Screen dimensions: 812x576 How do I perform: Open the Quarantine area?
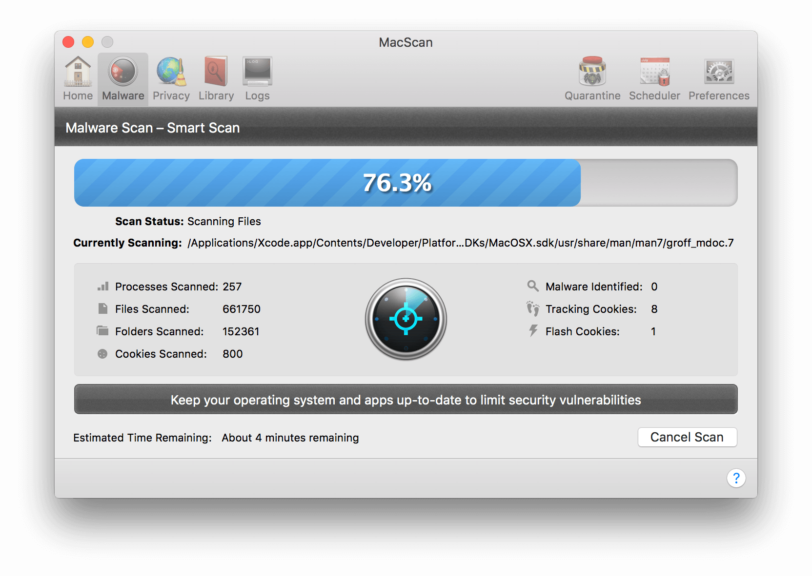pos(592,78)
